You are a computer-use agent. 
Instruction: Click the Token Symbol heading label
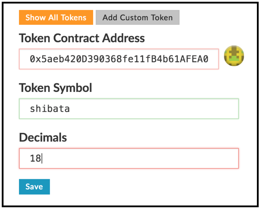click(x=56, y=88)
